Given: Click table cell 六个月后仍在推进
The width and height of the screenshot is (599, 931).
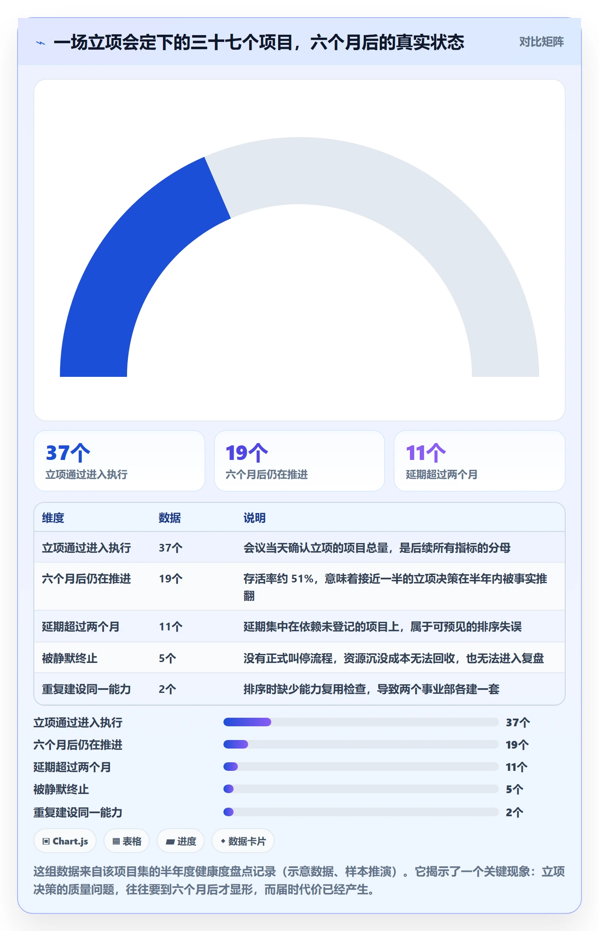Looking at the screenshot, I should pos(86,579).
